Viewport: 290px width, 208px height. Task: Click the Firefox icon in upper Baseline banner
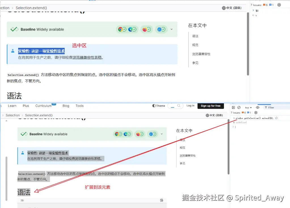tap(145, 29)
